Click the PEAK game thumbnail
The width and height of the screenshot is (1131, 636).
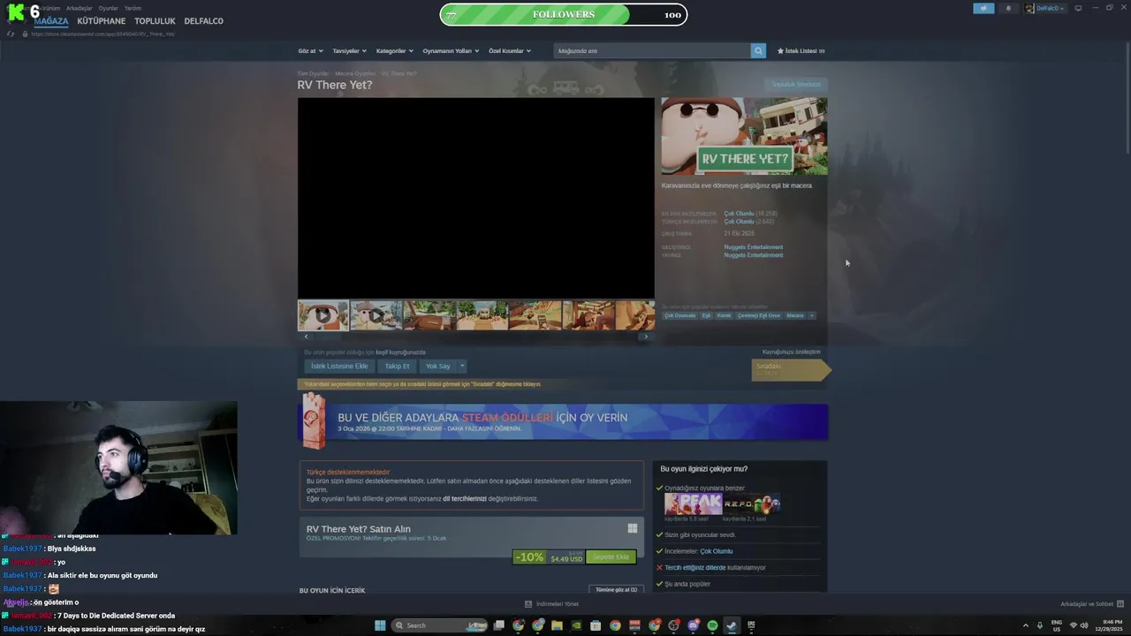pyautogui.click(x=694, y=504)
